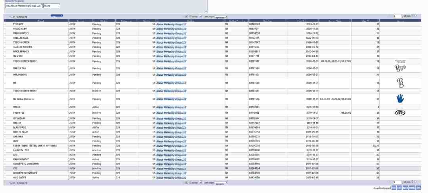
Task: Select the FURRY FRIEND TESTED, OWNER APPROVED entry
Action: click(35, 146)
